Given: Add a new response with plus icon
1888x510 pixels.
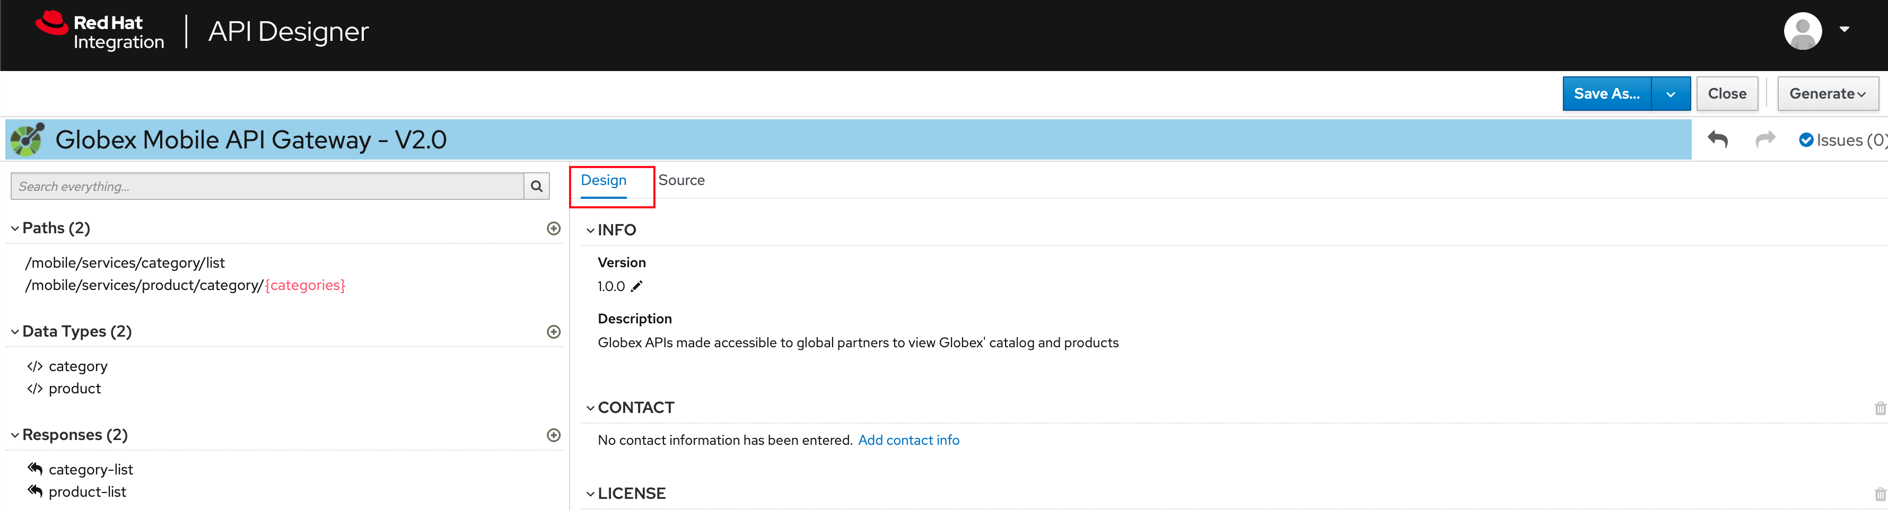Looking at the screenshot, I should 553,435.
